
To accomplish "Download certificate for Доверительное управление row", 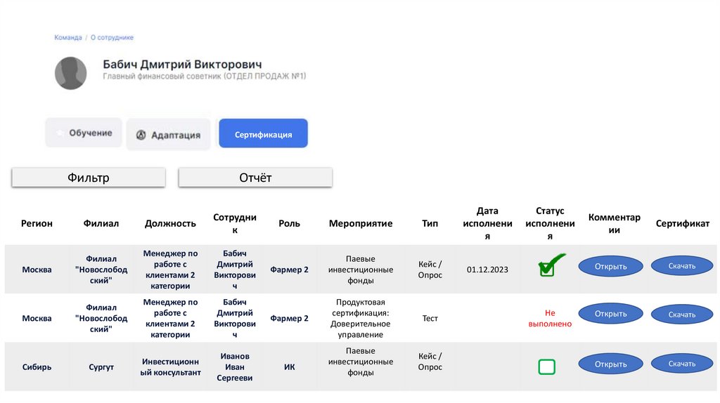I will (x=681, y=315).
